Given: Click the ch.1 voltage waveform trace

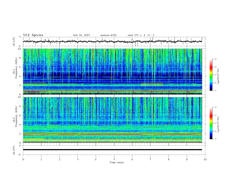Looking at the screenshot, I should 112,42.
